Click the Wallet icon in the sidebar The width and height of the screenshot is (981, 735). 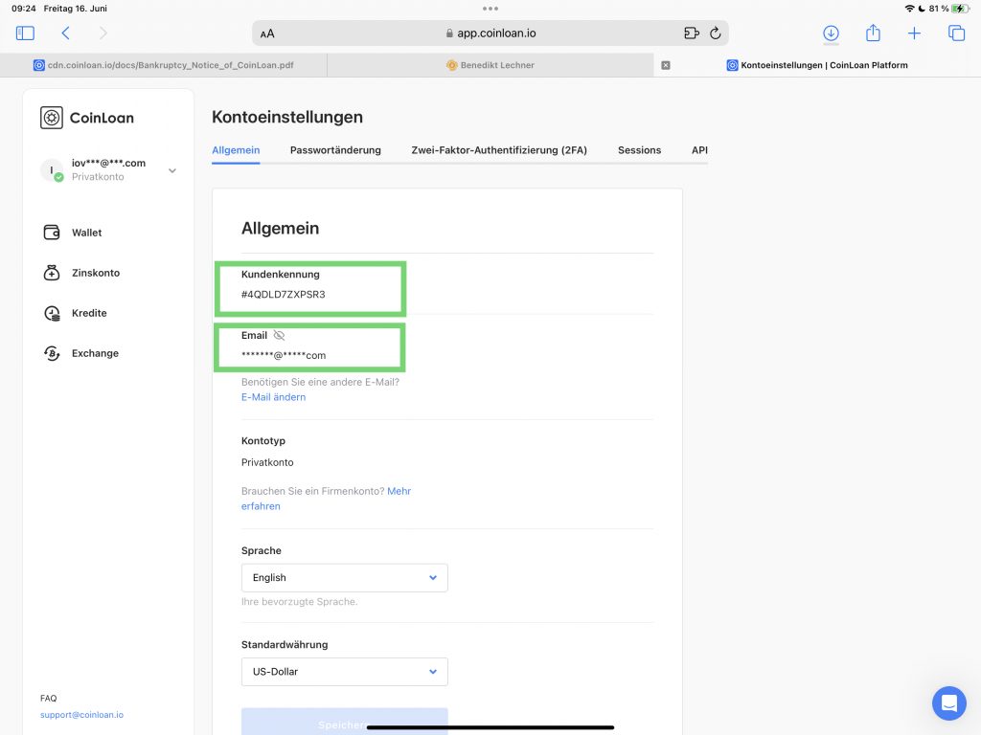pos(52,233)
